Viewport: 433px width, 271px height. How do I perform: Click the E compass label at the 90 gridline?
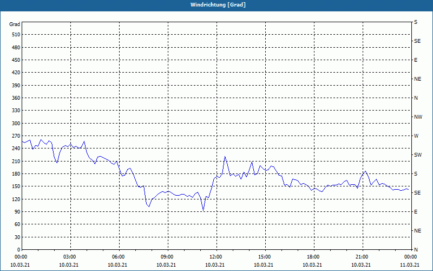pyautogui.click(x=416, y=211)
